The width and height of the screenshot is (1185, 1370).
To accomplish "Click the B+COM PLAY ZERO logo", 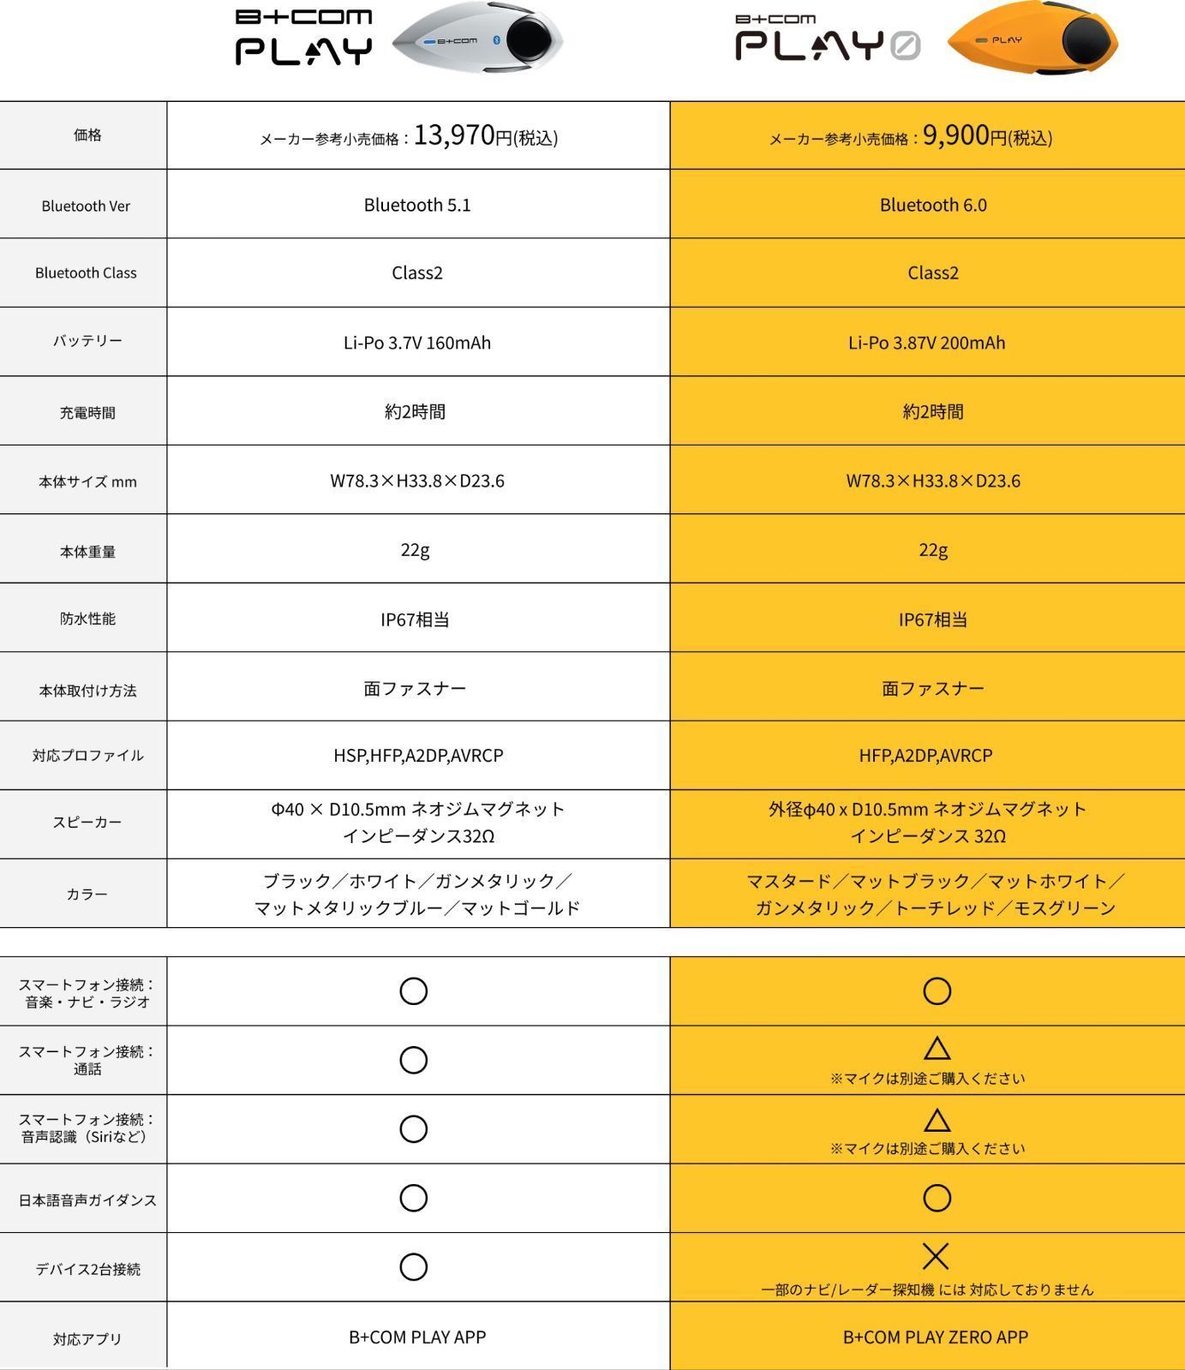I will [827, 39].
